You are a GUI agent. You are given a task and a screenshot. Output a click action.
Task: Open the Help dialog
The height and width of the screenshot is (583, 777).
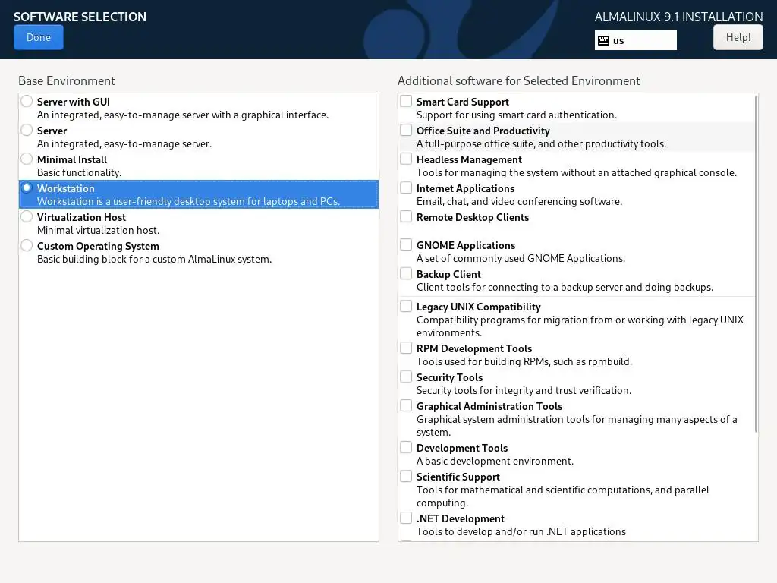point(738,37)
